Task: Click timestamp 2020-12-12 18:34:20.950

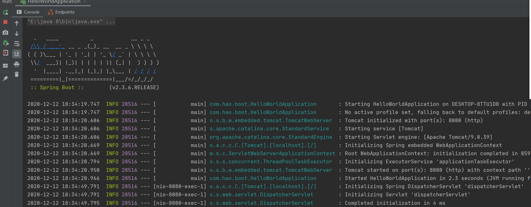Action: (64, 170)
